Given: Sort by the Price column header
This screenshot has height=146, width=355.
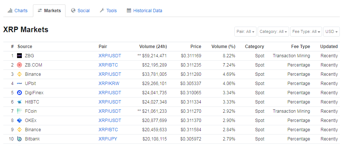Looking at the screenshot, I should (x=196, y=46).
